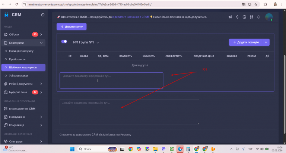The image size is (286, 153).
Task: Expand the №1 Група №1 dropdown chevron
Action: tap(98, 43)
